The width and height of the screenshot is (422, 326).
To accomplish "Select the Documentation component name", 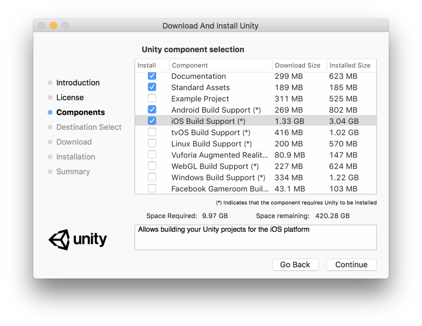I will click(199, 76).
